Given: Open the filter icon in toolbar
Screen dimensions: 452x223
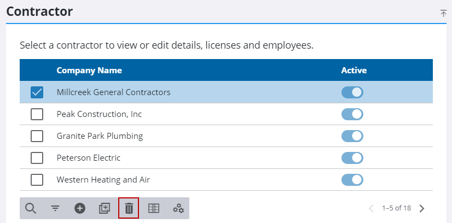Looking at the screenshot, I should click(x=55, y=208).
